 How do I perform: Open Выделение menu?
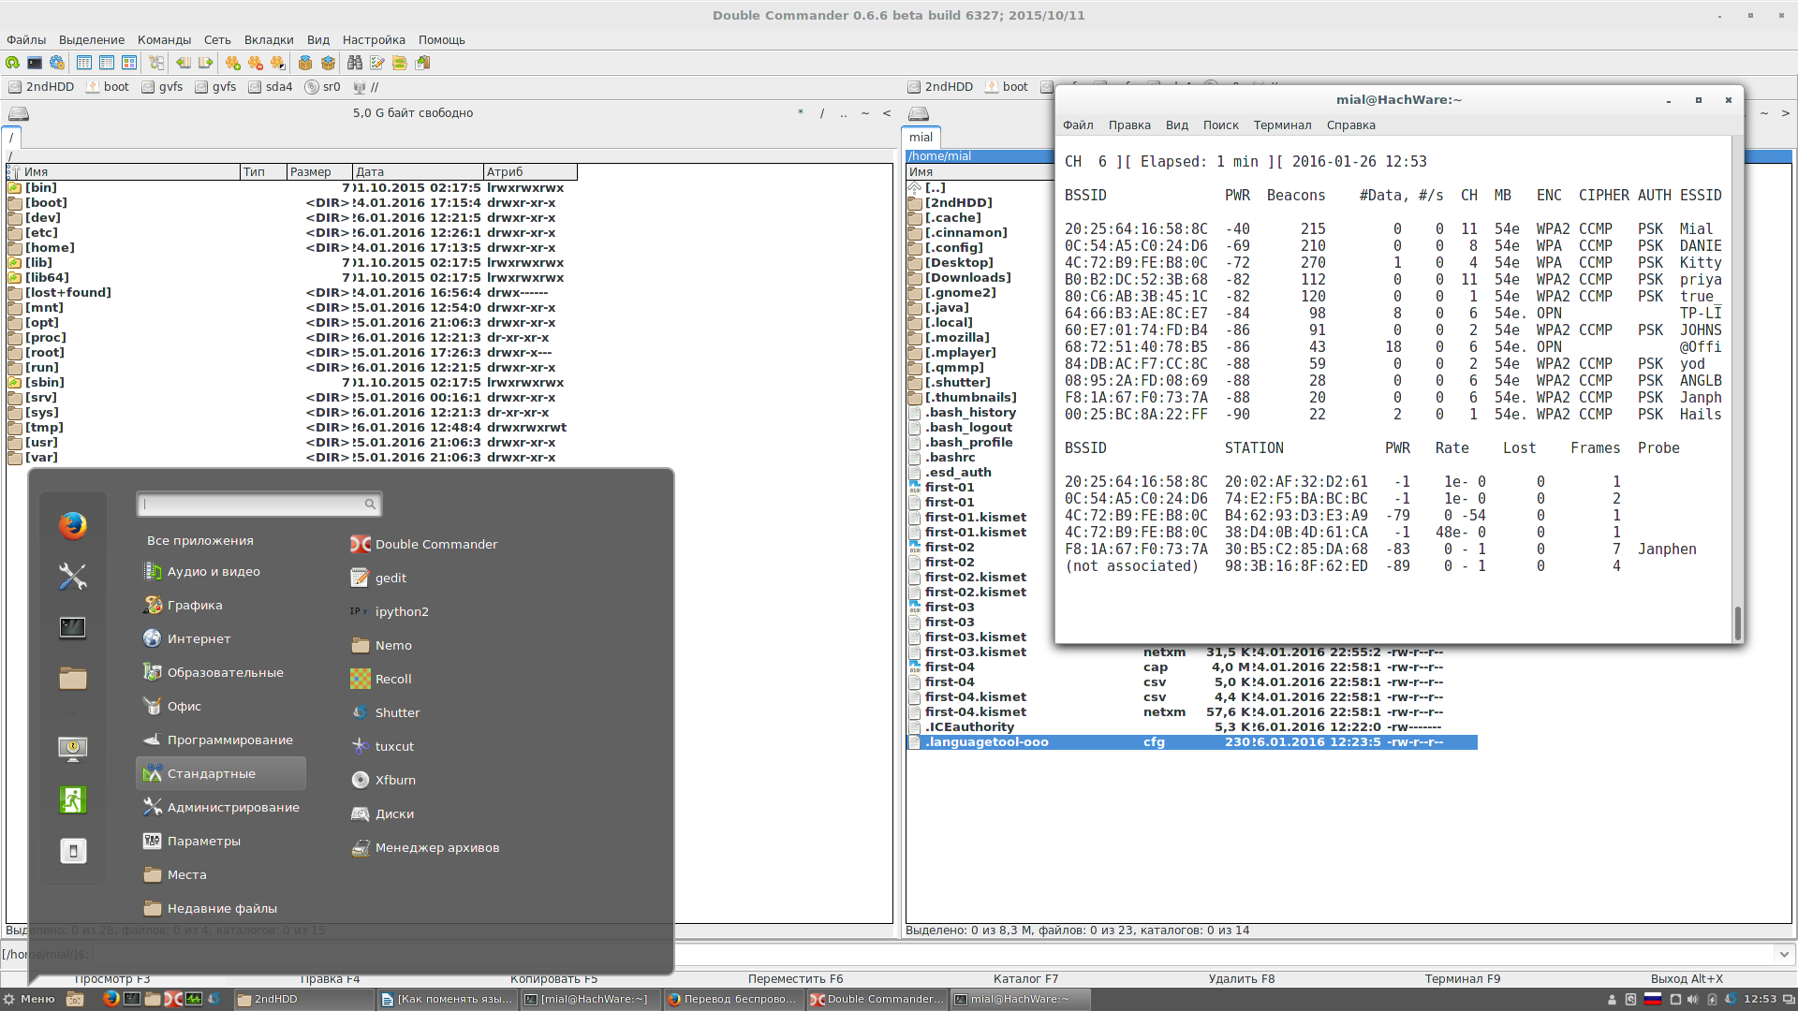pos(92,40)
